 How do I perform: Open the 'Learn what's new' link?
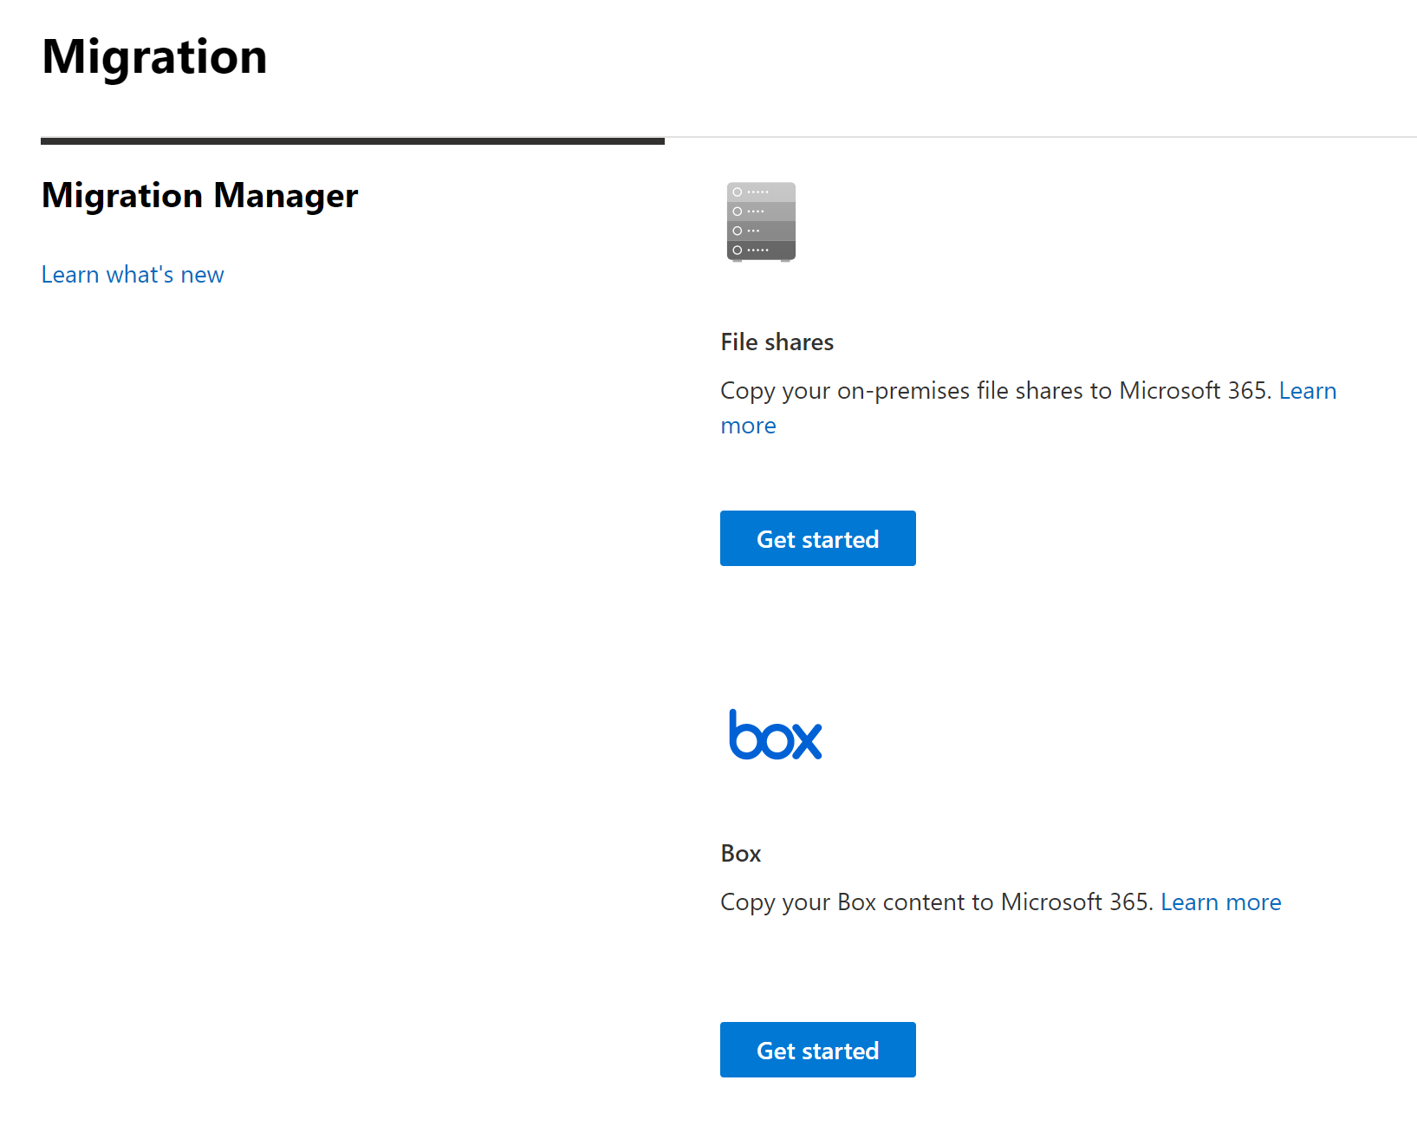(133, 275)
